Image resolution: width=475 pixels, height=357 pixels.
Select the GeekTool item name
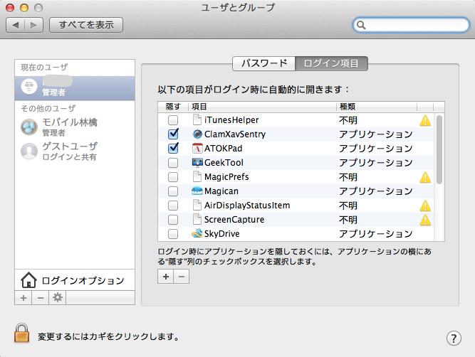coord(224,163)
